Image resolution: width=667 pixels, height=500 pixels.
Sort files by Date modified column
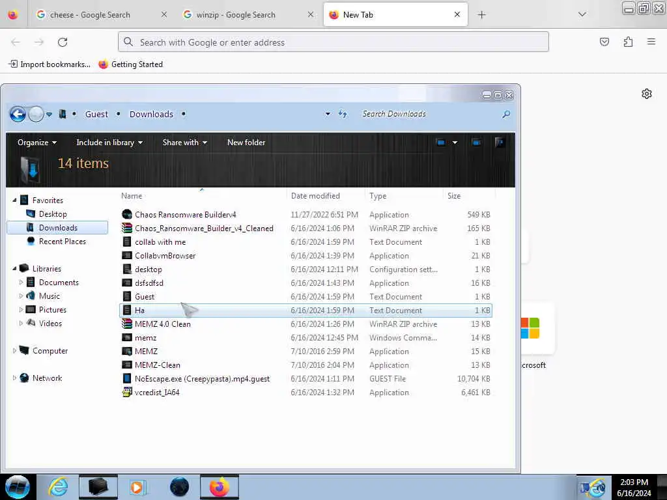(326, 195)
